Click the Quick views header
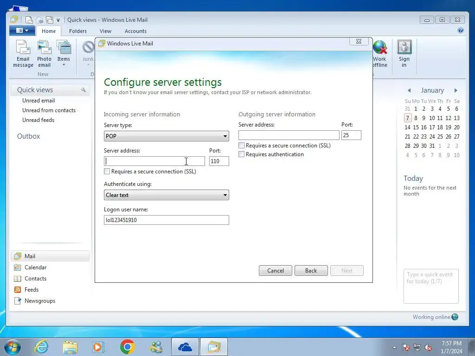Image resolution: width=475 pixels, height=356 pixels. (50, 90)
